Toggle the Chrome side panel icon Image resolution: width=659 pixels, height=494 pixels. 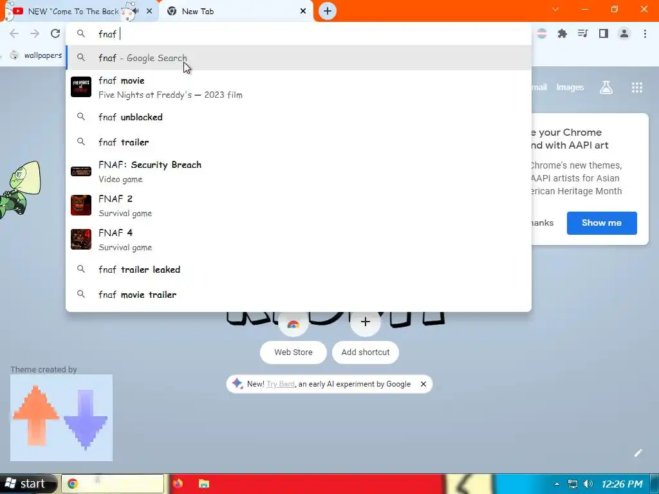pyautogui.click(x=604, y=33)
